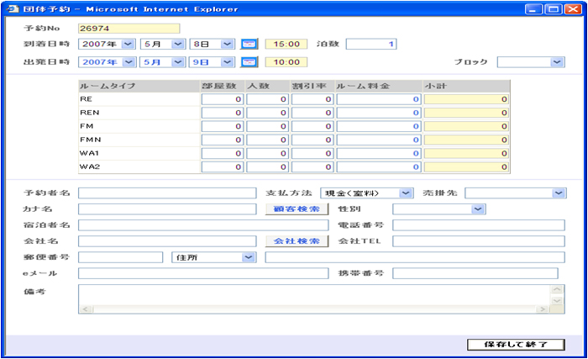This screenshot has height=359, width=588.
Task: Click the 保存して終了 button
Action: pos(516,345)
